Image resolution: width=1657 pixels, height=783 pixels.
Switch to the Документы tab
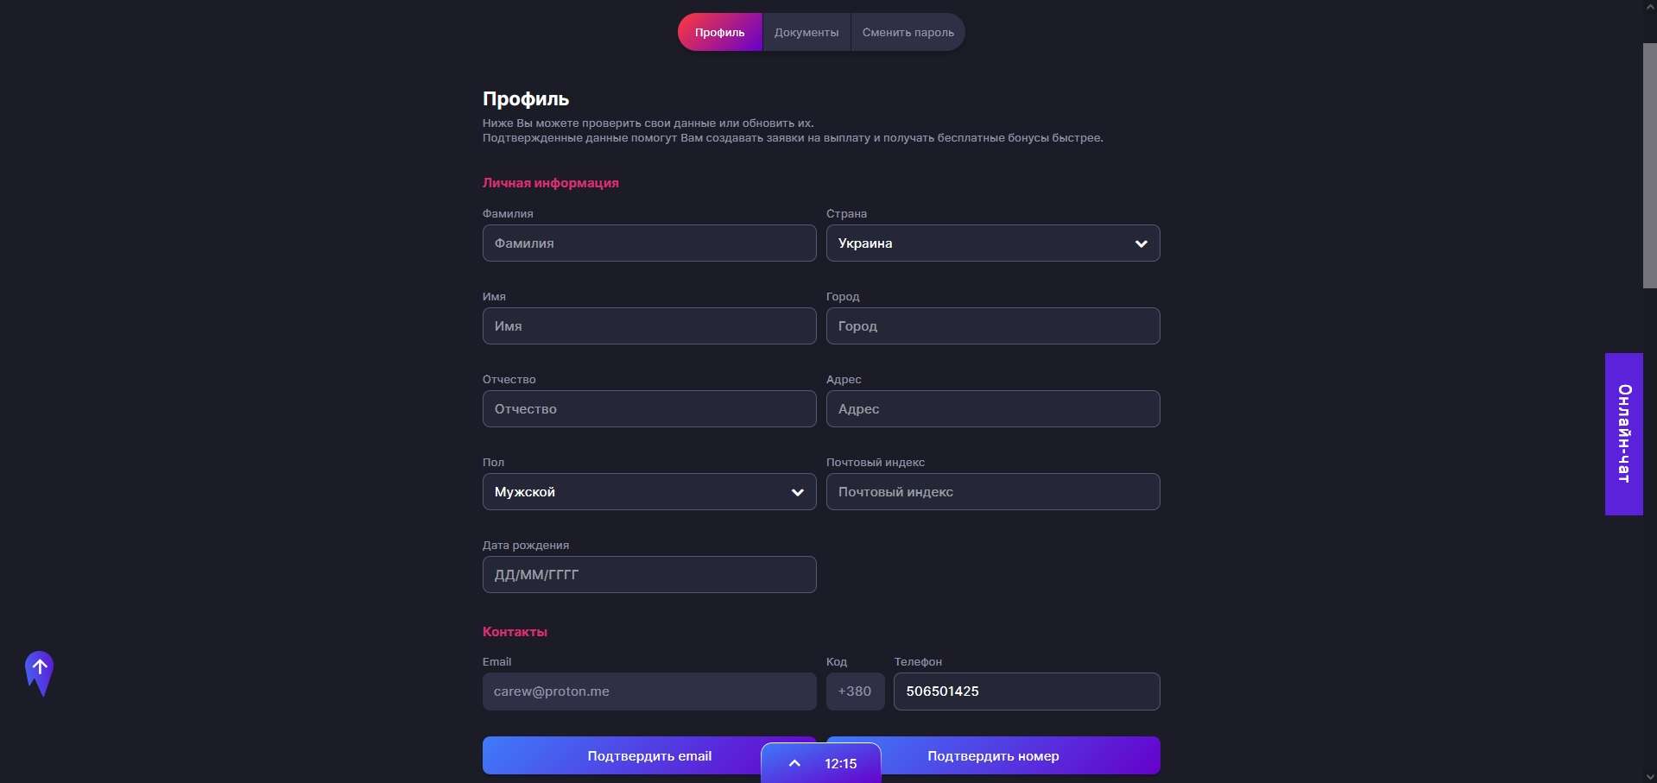tap(806, 33)
